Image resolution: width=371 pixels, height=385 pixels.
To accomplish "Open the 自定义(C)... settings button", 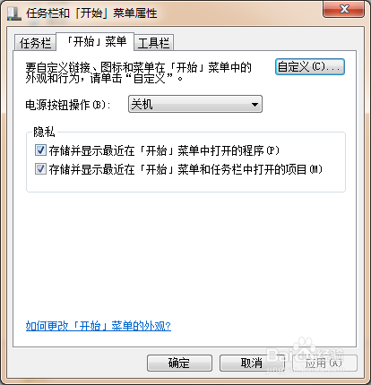I will coord(310,66).
